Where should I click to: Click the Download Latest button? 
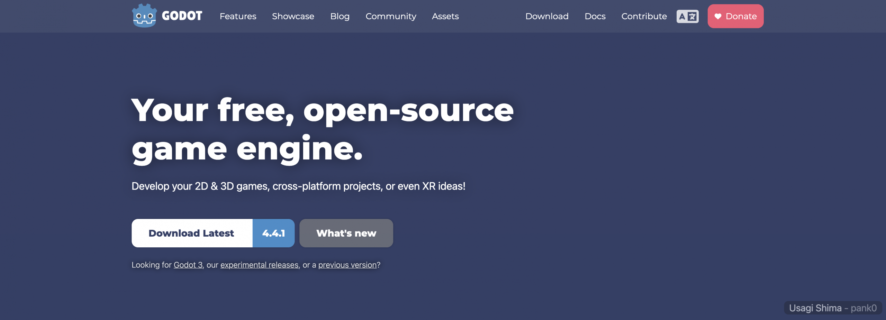(192, 233)
